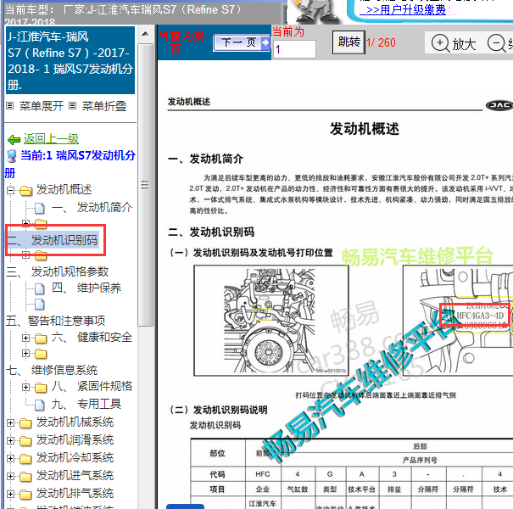Click the folder icon for 健康和安全
Image resolution: width=513 pixels, height=509 pixels.
click(x=41, y=338)
